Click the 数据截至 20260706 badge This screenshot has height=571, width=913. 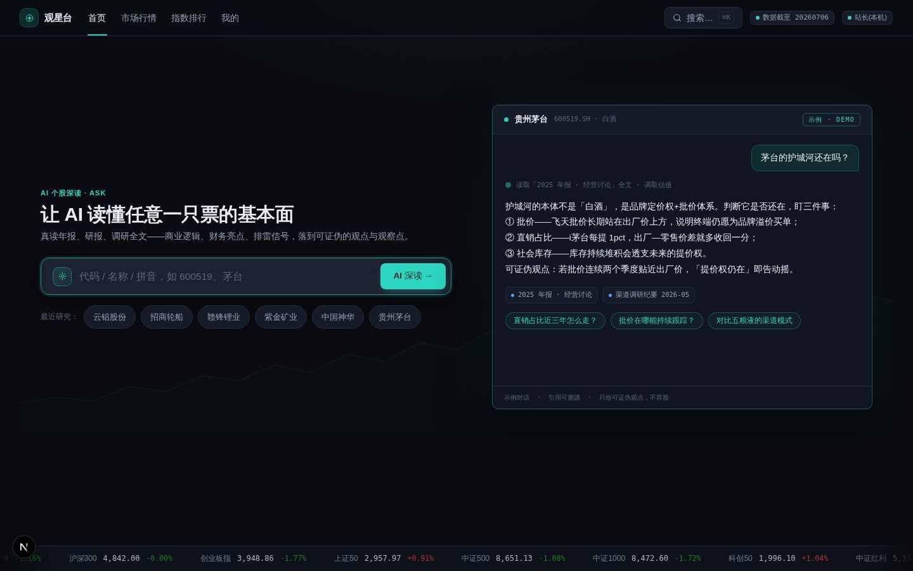(792, 18)
